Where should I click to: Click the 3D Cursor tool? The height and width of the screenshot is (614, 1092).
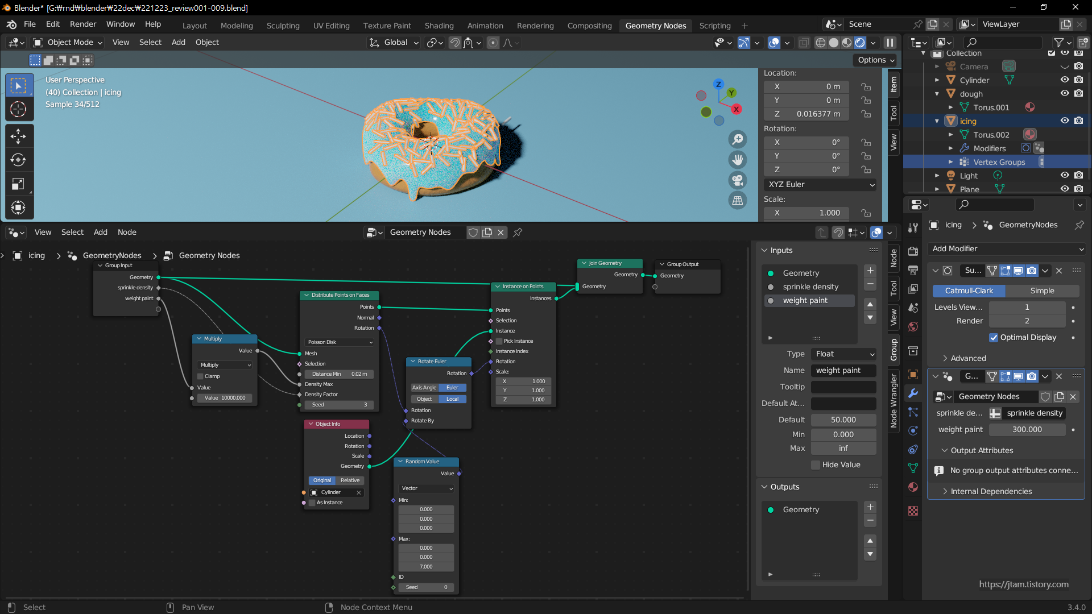point(18,109)
